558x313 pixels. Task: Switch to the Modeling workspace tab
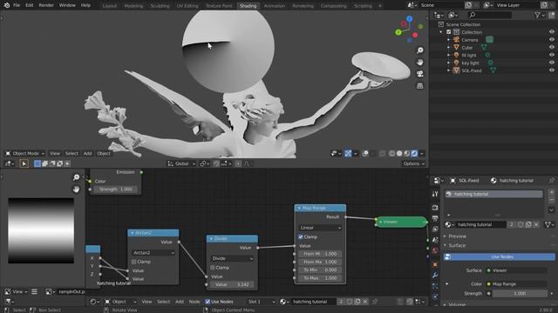(x=133, y=6)
